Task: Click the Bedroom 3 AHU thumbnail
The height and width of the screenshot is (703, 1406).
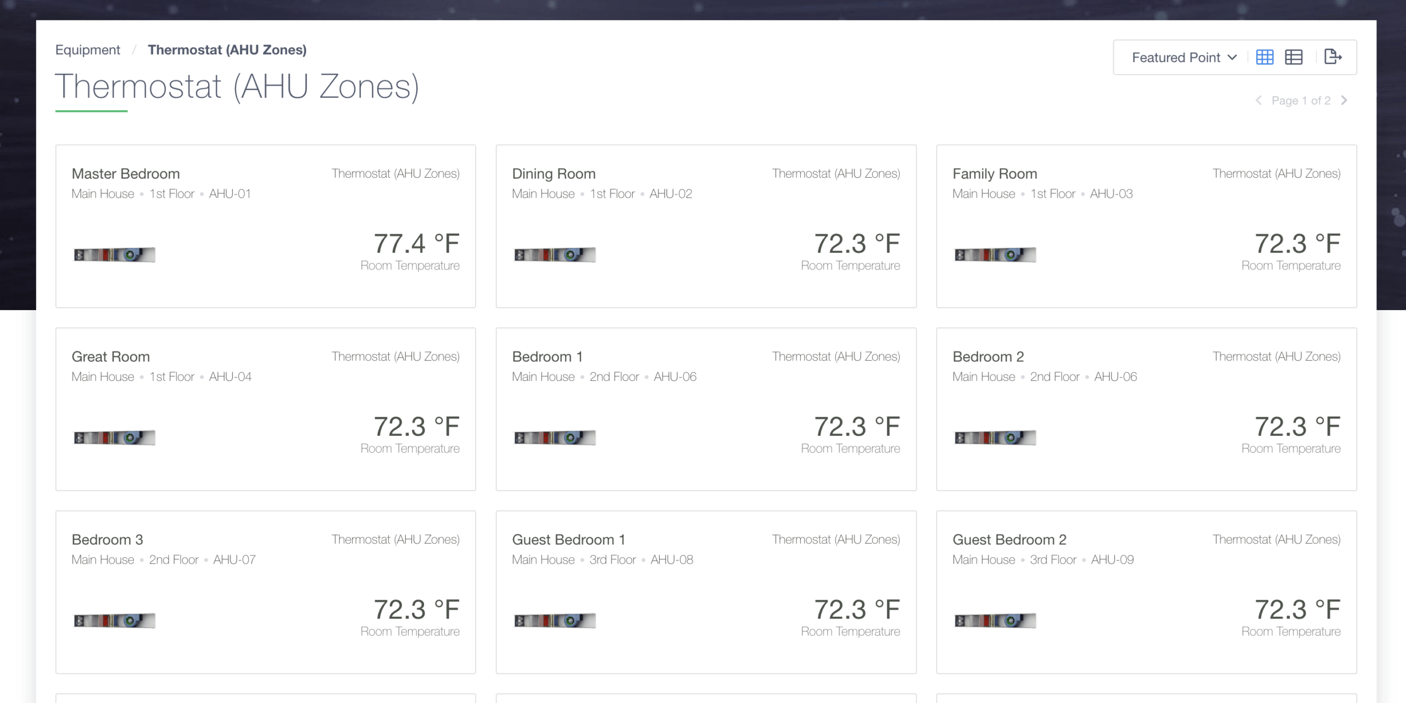Action: click(114, 621)
